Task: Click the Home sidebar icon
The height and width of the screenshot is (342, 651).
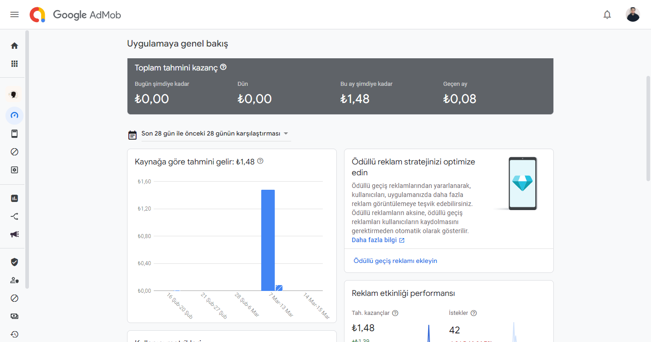Action: 14,46
